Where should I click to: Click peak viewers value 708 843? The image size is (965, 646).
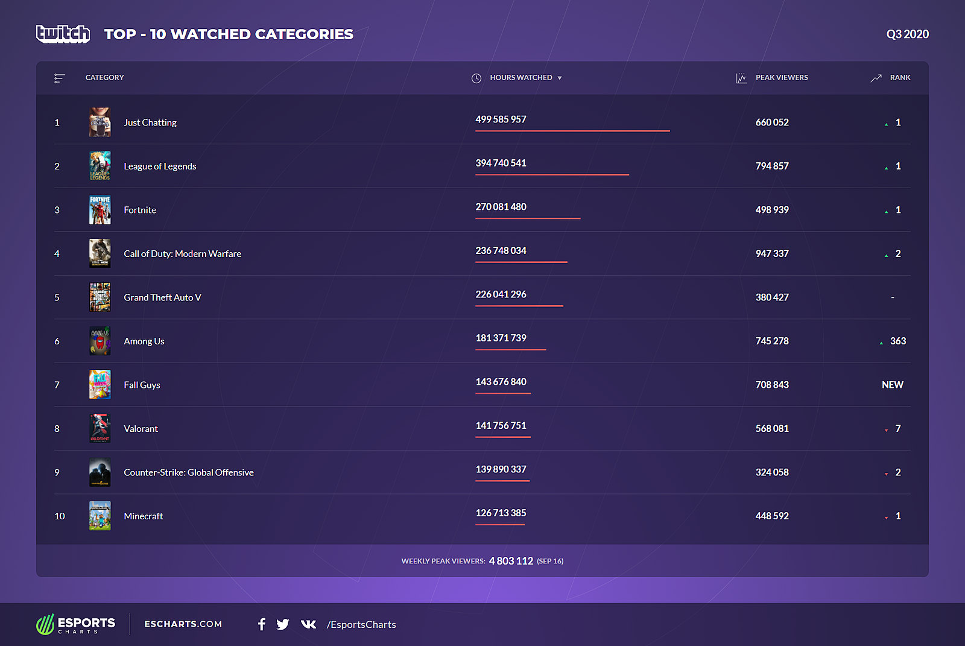click(x=772, y=385)
